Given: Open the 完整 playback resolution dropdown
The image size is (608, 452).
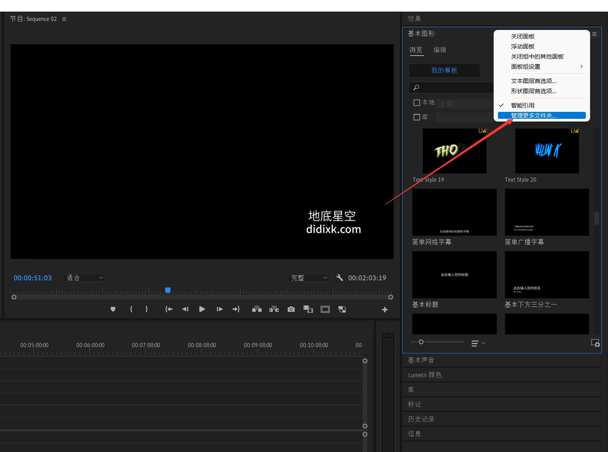Looking at the screenshot, I should coord(309,278).
